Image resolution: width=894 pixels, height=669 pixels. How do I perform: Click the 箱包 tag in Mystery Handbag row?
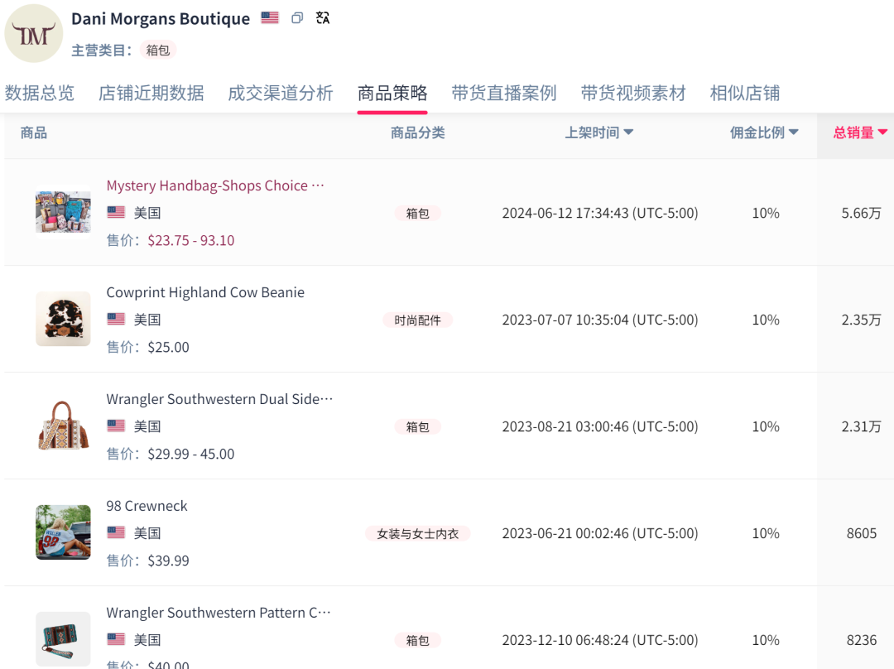(x=417, y=214)
